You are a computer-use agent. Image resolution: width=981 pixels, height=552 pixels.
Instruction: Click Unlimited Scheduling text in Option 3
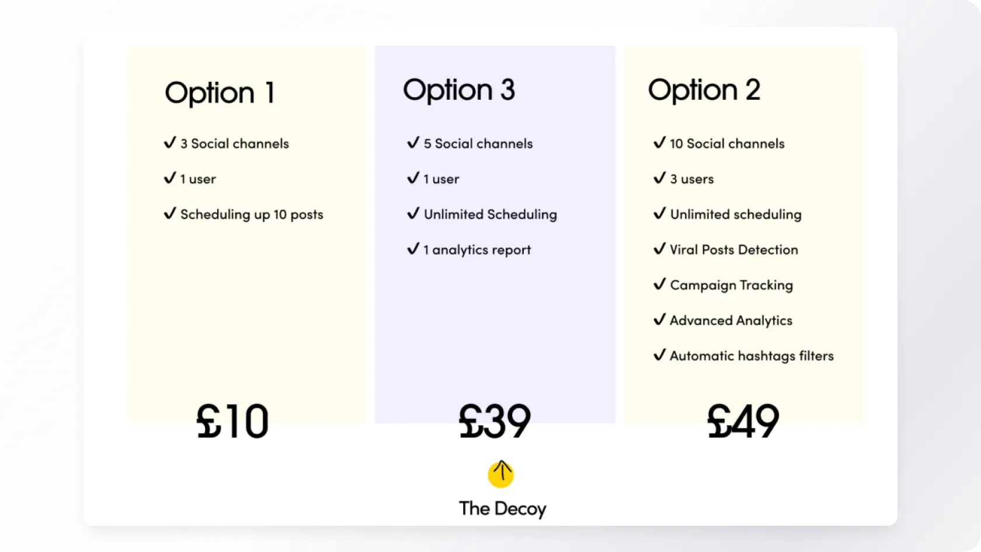coord(491,214)
